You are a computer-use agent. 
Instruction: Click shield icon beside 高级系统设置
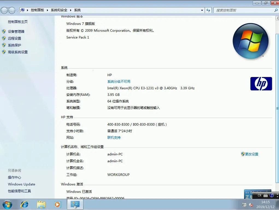(x=4, y=52)
